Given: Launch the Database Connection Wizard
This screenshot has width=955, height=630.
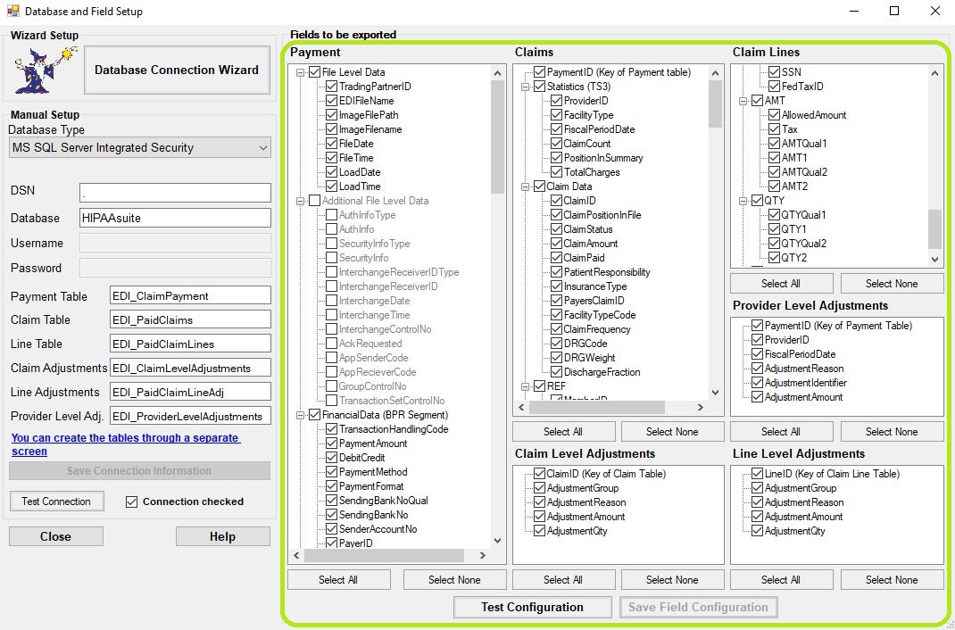Looking at the screenshot, I should click(177, 70).
